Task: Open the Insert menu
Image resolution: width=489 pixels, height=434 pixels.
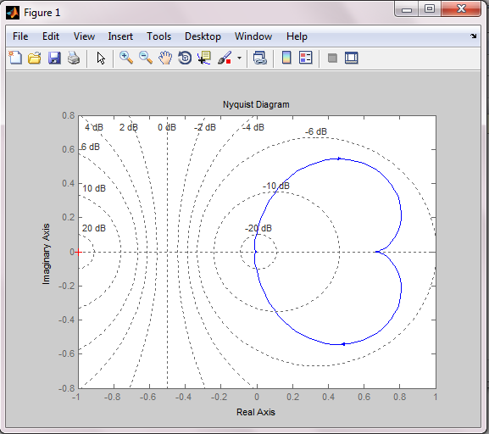Action: click(120, 36)
